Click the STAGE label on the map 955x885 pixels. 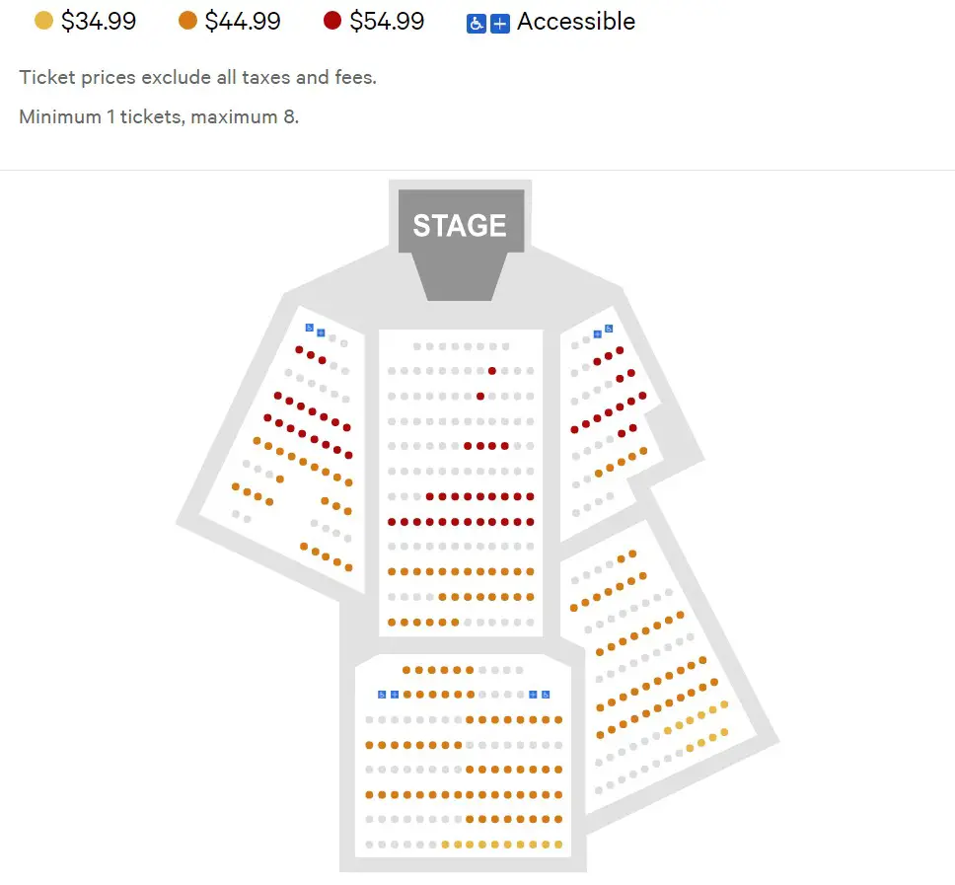(460, 225)
